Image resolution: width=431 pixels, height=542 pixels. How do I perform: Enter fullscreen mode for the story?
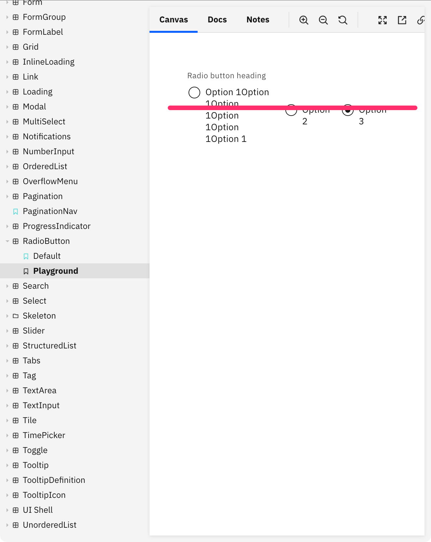coord(383,20)
